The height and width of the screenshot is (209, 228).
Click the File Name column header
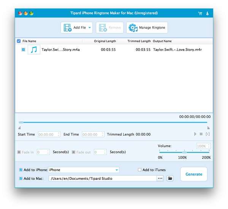(29, 41)
